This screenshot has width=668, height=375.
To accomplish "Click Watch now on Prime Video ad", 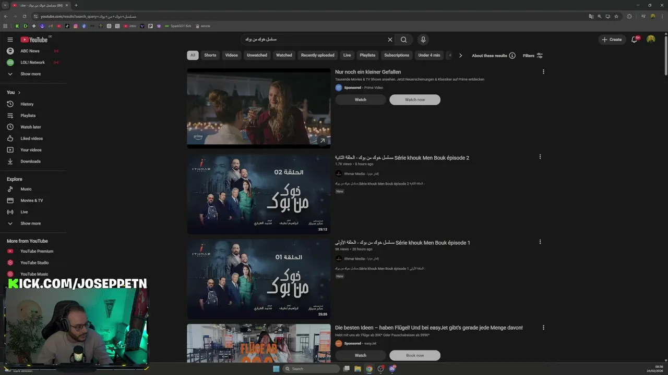I will tap(415, 99).
